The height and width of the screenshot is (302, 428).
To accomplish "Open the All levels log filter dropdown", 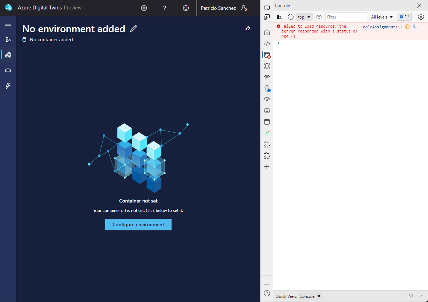I will (382, 16).
